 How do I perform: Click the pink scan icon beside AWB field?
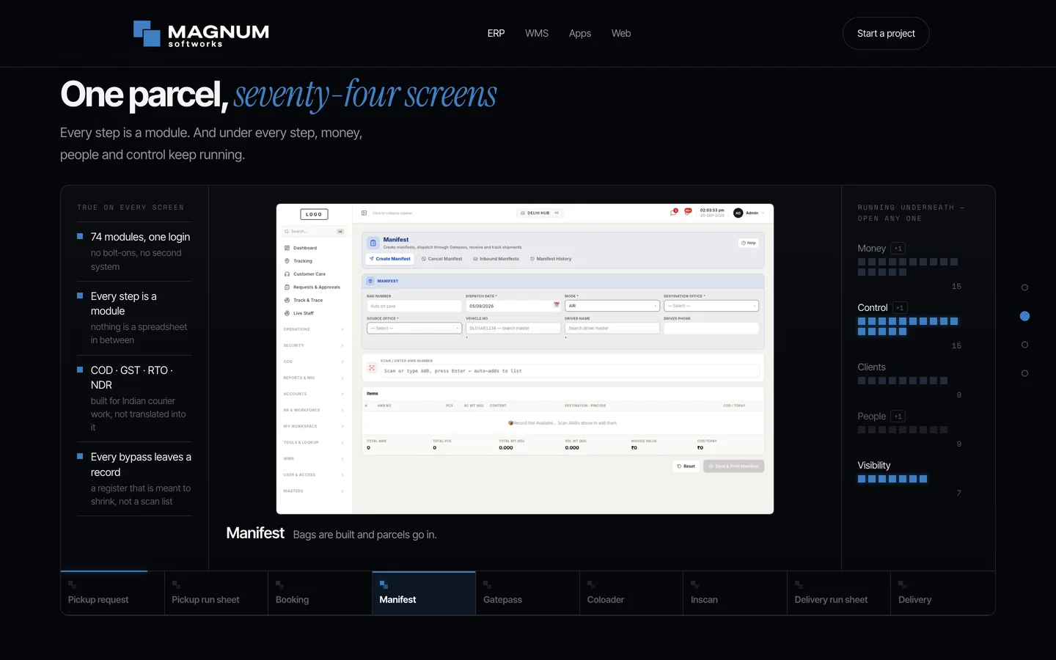(x=372, y=368)
